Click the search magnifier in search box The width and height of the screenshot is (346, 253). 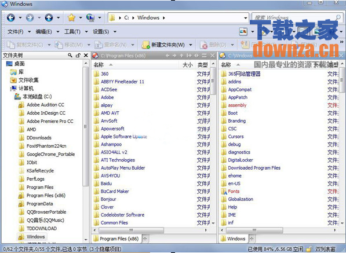click(x=338, y=17)
